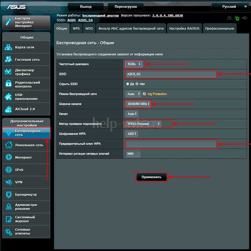Open the USB-приложение puzzle icon
Viewport: 251px width, 251px height.
[x=9, y=97]
